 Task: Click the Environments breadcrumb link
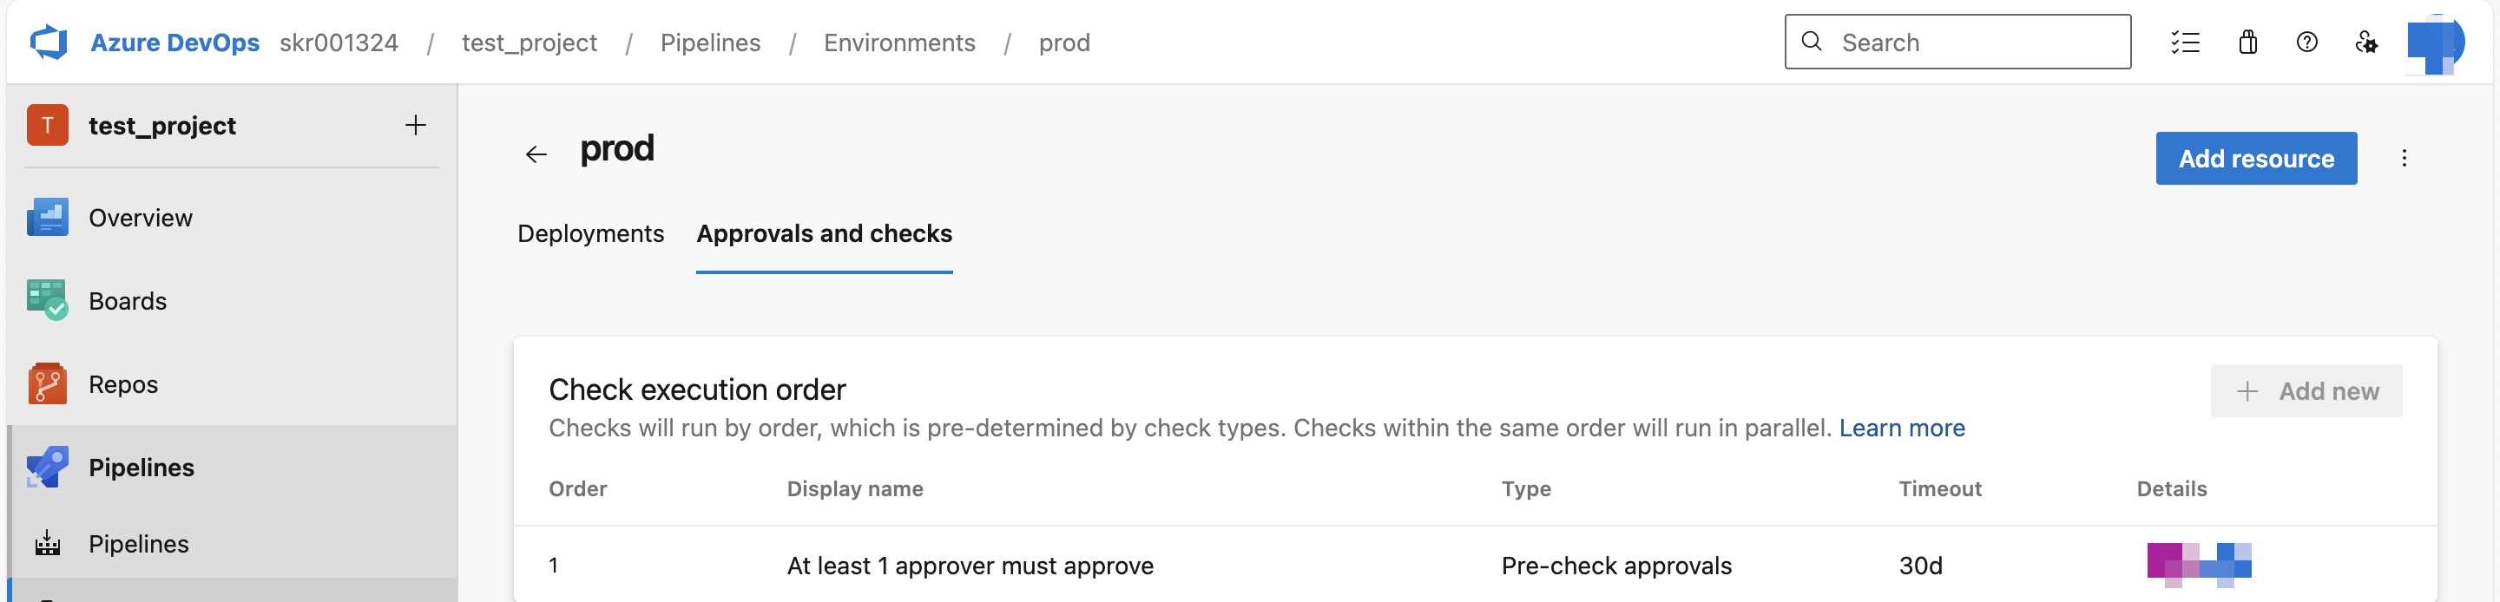(898, 42)
